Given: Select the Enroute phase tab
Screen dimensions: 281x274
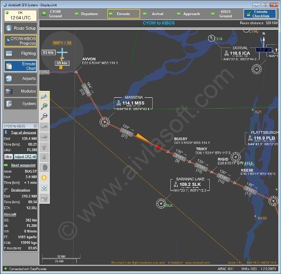Looking at the screenshot, I should [x=123, y=14].
